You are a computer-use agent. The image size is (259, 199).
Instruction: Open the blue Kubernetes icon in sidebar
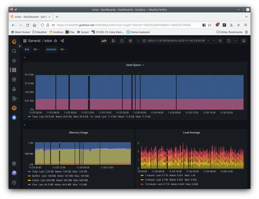coord(14,118)
